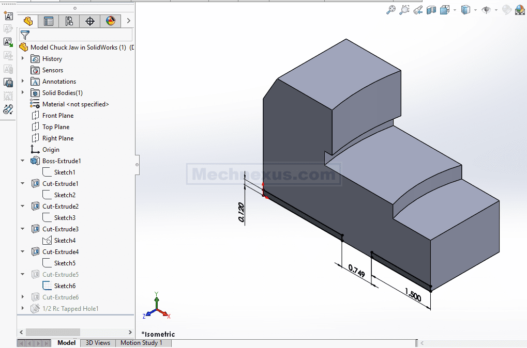Collapse the Cut-Extrude1 feature
Screen dimensions: 527x348
coord(23,183)
